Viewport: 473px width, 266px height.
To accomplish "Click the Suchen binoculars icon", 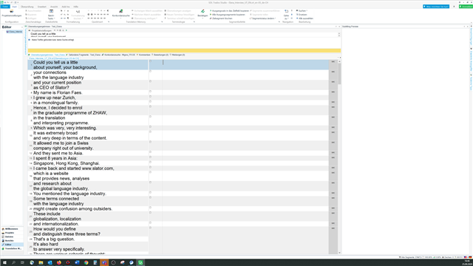I will click(297, 10).
